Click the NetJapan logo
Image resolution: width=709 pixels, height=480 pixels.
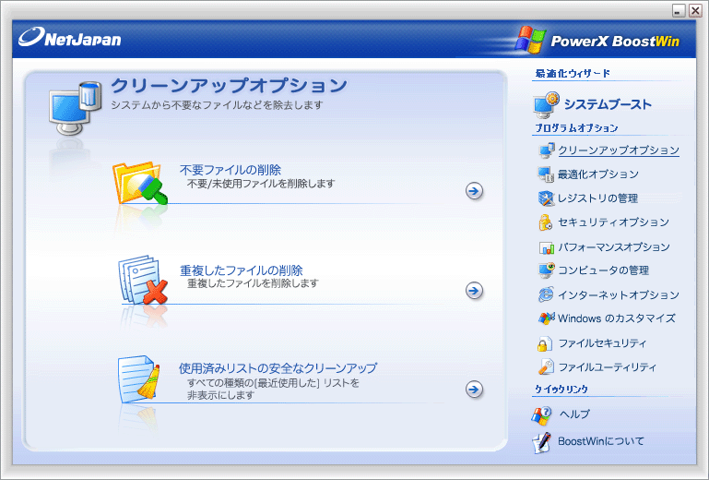pos(70,38)
